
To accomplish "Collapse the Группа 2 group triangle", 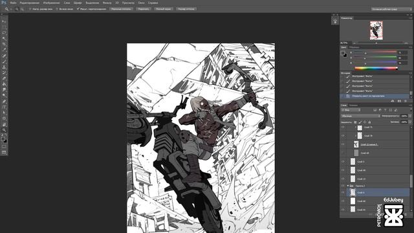I will pyautogui.click(x=348, y=186).
